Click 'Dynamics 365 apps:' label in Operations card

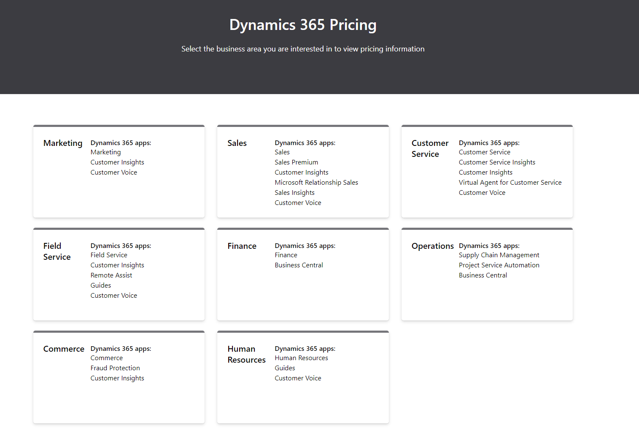(489, 246)
